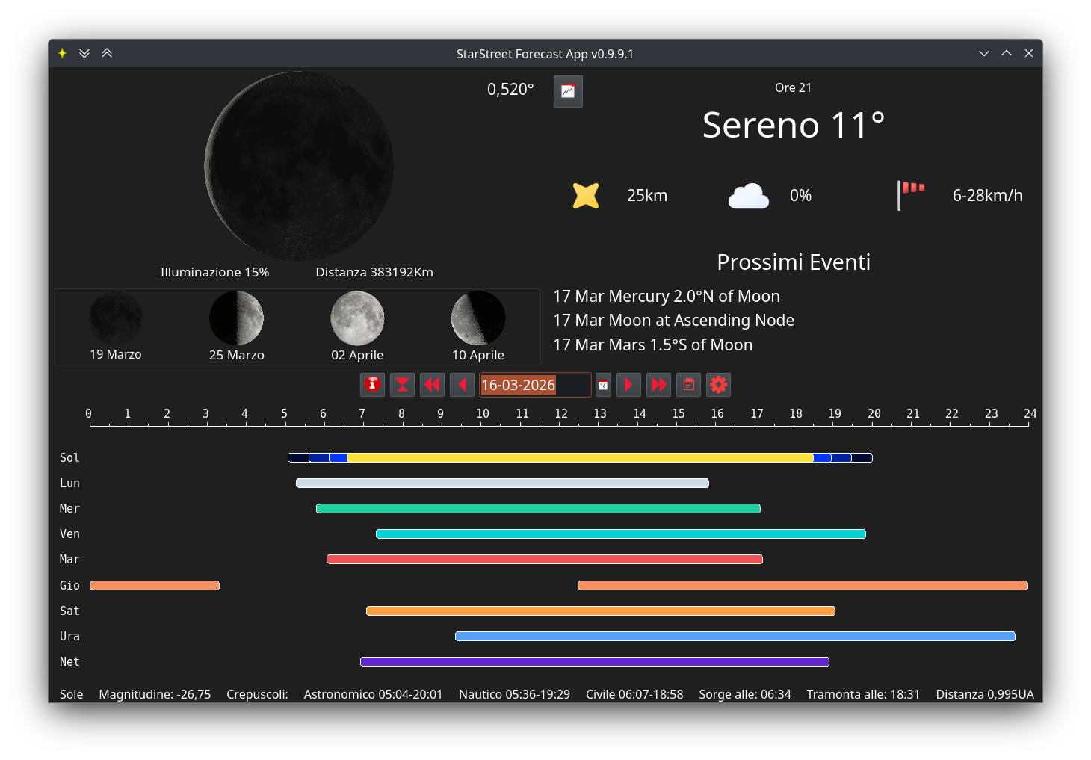This screenshot has height=760, width=1091.
Task: Click the 19 Marzo moon phase thumbnail
Action: (116, 318)
